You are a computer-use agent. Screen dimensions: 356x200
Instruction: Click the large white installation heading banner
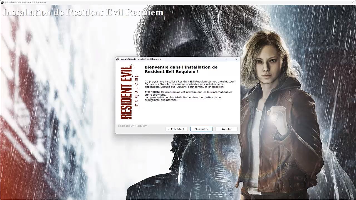point(83,12)
